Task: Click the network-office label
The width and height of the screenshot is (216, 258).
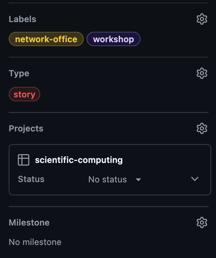Action: pyautogui.click(x=46, y=39)
